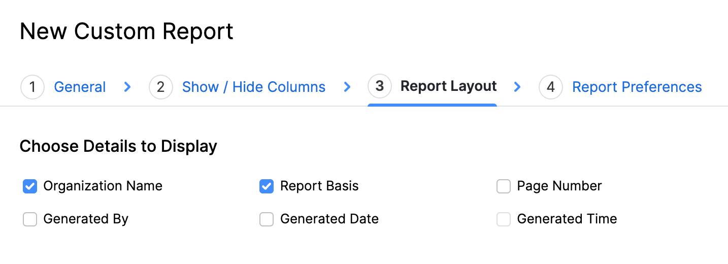Check the Generated Date option

pyautogui.click(x=267, y=219)
